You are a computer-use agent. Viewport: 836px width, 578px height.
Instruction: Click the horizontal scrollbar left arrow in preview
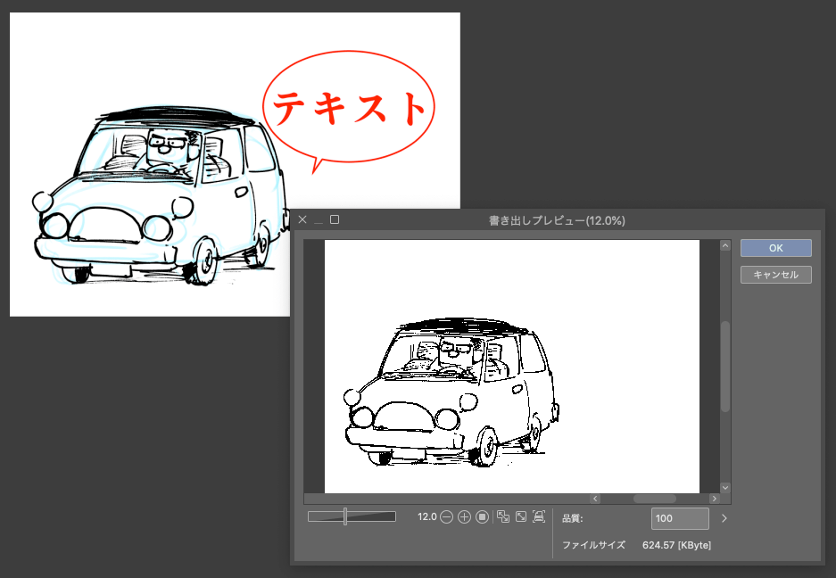coord(595,499)
